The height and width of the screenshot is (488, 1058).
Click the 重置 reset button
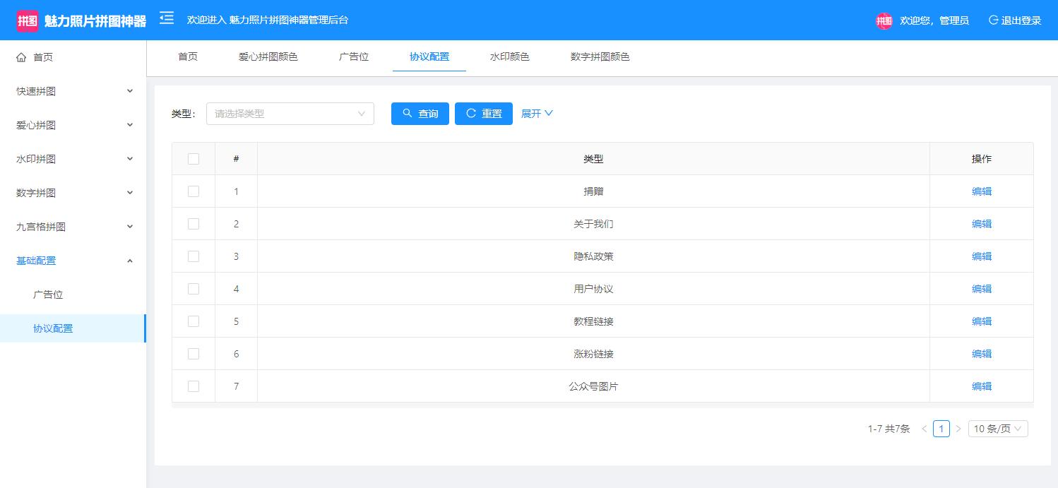484,114
